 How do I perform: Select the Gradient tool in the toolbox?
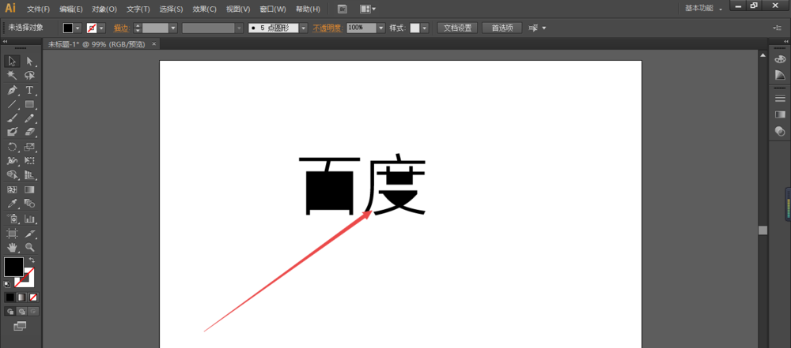[x=29, y=190]
